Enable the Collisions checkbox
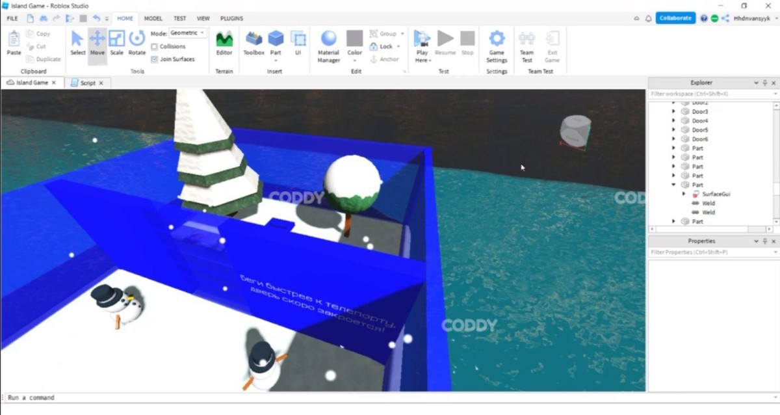This screenshot has height=415, width=780. [155, 47]
